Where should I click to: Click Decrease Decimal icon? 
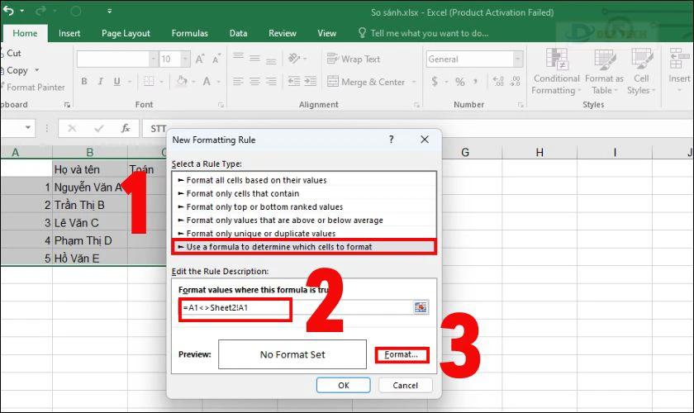515,81
